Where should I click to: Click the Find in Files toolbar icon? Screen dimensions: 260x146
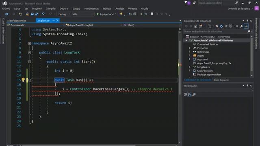pyautogui.click(x=121, y=14)
